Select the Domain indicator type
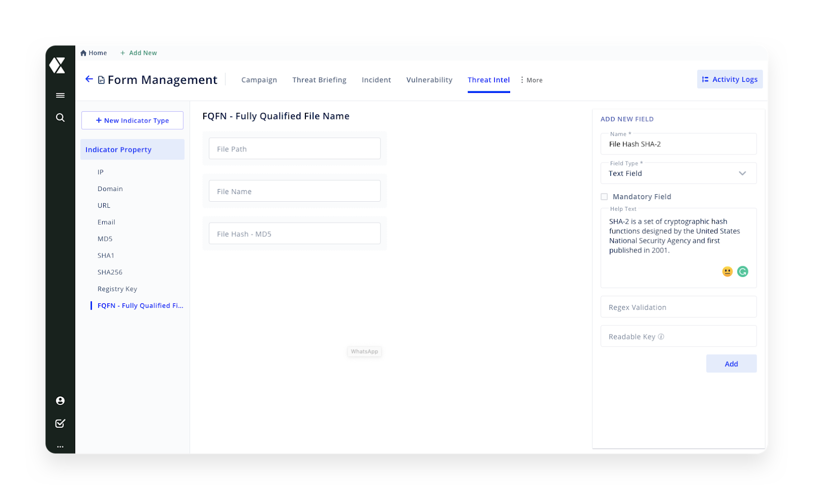Screen dimensions: 813x499 [110, 189]
